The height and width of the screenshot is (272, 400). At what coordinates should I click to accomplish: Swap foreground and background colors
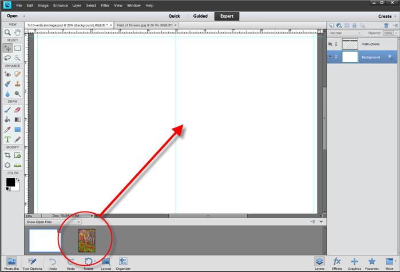click(x=18, y=180)
